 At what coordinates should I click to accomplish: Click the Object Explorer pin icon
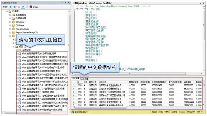[65, 3]
